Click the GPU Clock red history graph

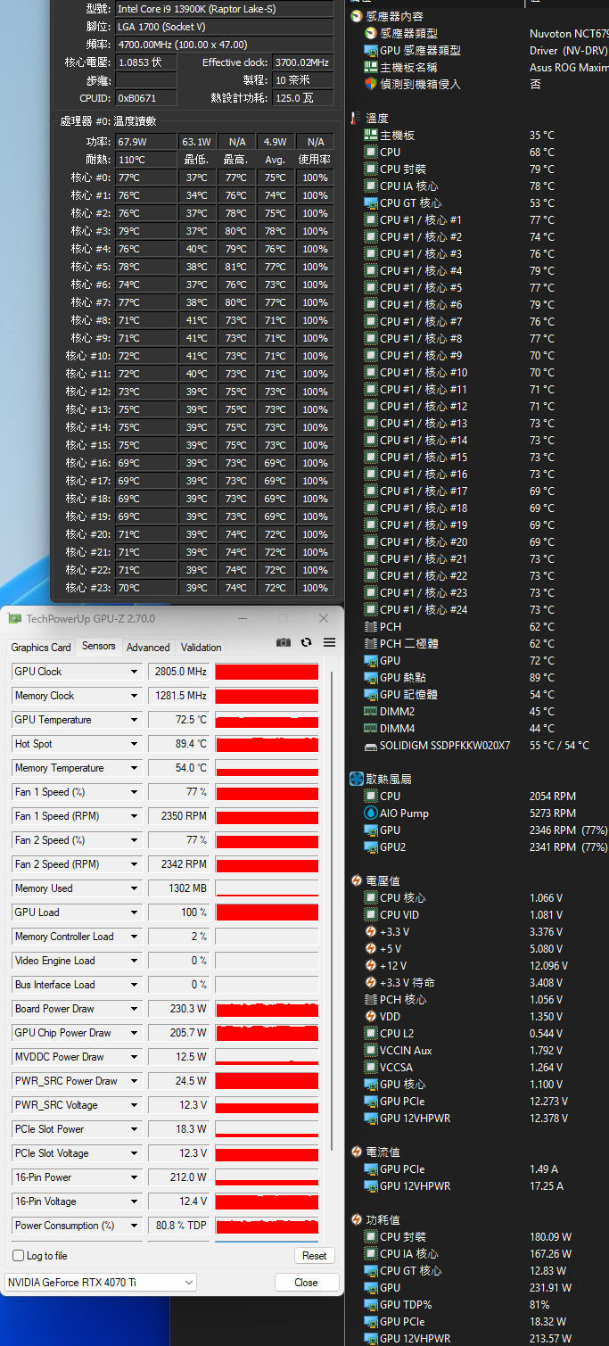coord(267,672)
